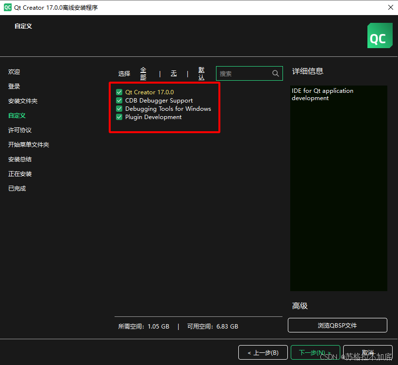
Task: Select 欢迎 in the left sidebar
Action: point(14,71)
